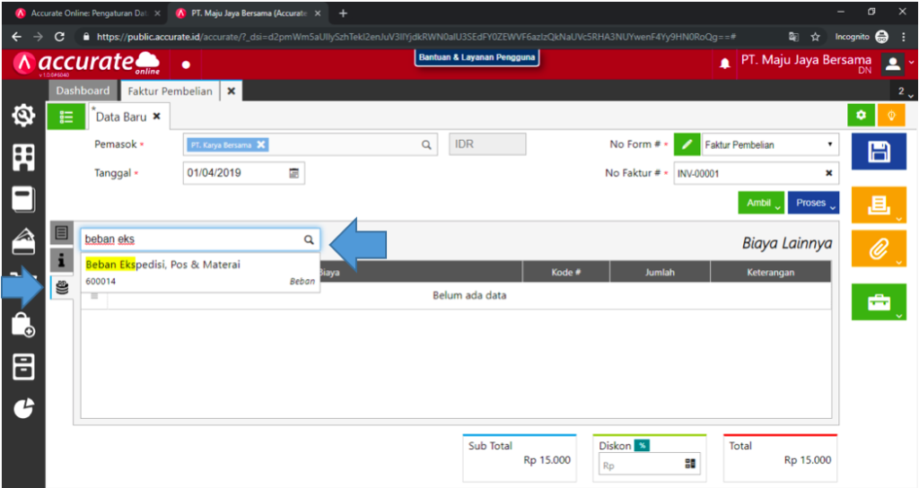This screenshot has height=488, width=919.
Task: Click the beban eks search input
Action: tap(200, 239)
